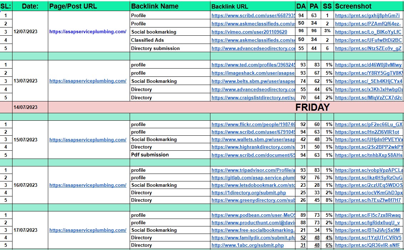Follow the free-socialbookmarking link
This screenshot has width=404, height=250.
(x=253, y=230)
